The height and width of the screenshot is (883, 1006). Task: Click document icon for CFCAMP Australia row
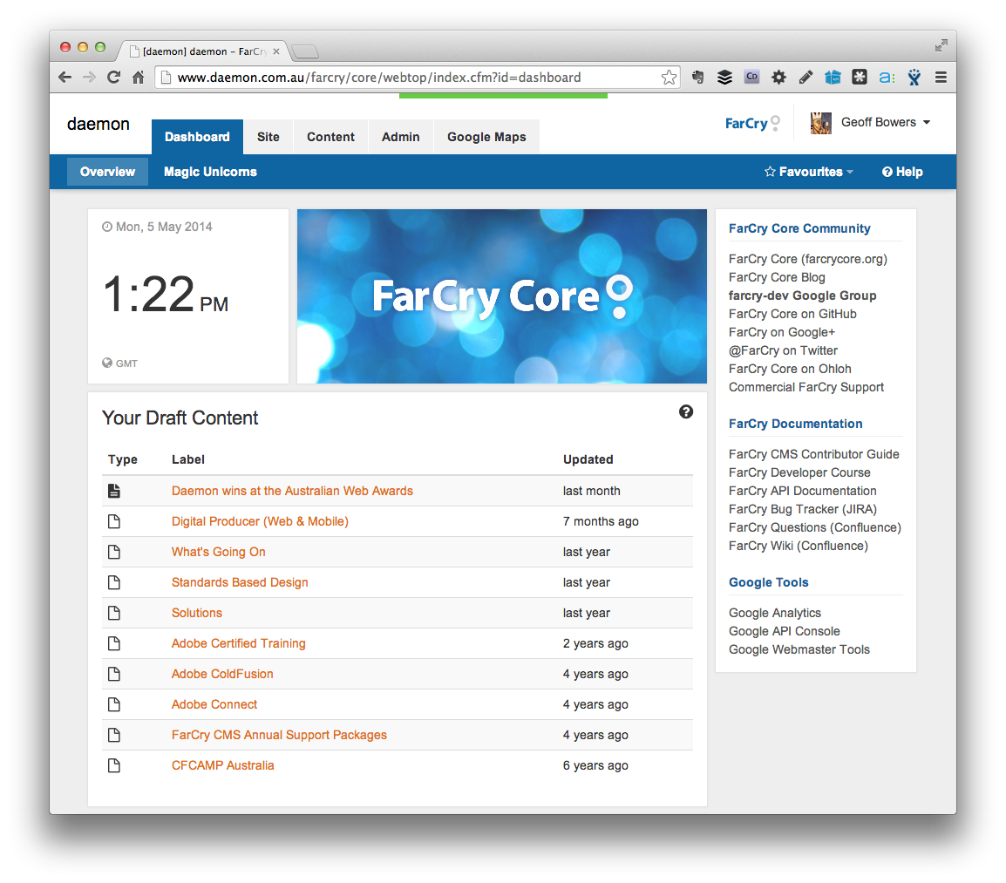coord(114,765)
